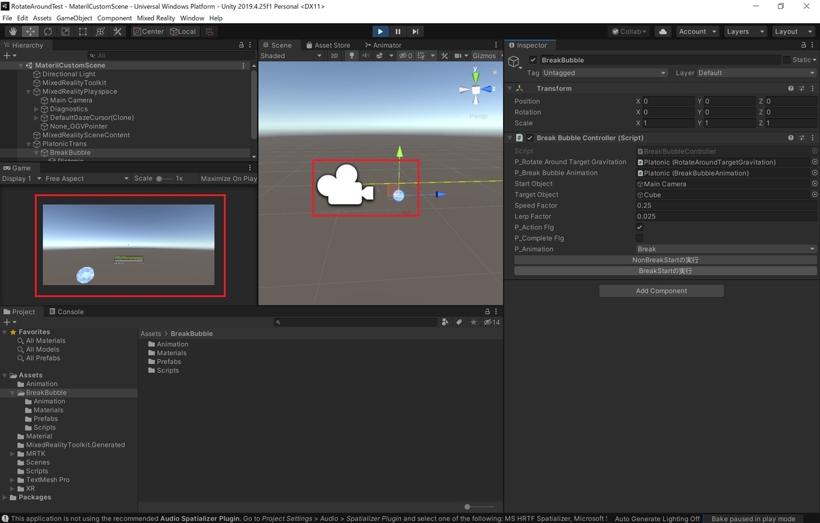Toggle Break Bubble Controller script enabled checkbox
The height and width of the screenshot is (523, 820).
click(x=530, y=138)
